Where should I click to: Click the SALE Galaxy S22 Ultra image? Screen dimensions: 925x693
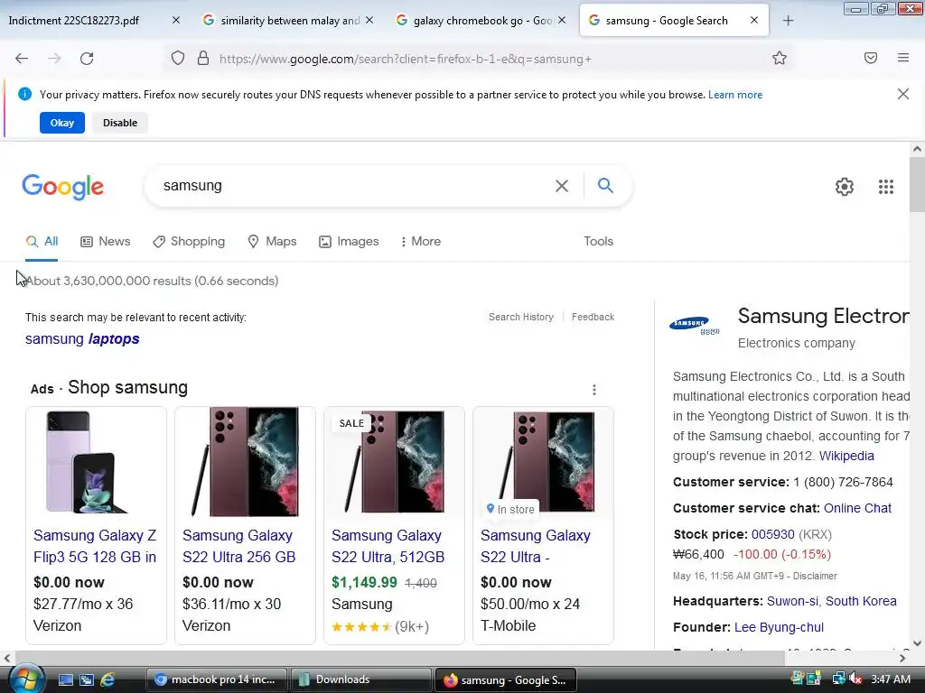click(x=394, y=462)
